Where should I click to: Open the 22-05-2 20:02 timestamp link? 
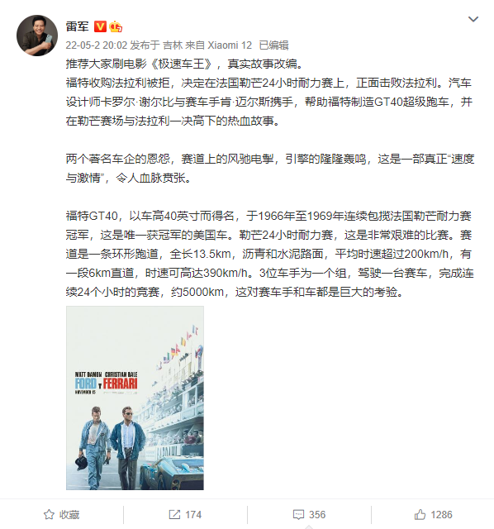(x=97, y=45)
